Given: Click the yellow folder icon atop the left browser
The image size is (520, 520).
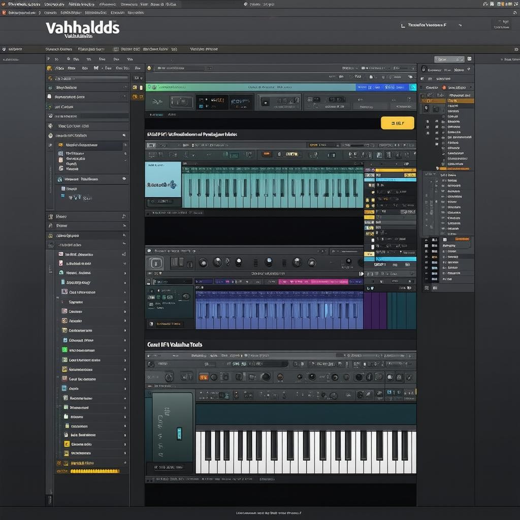Looking at the screenshot, I should click(x=50, y=68).
